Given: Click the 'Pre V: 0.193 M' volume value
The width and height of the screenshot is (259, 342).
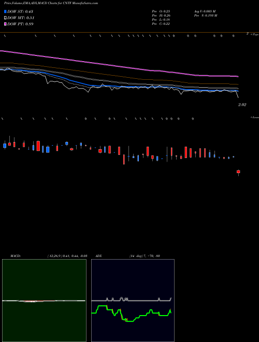Looking at the screenshot, I should tap(205, 16).
